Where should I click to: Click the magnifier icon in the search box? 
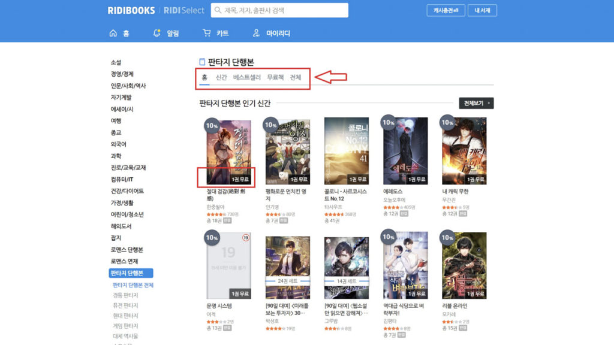click(218, 10)
